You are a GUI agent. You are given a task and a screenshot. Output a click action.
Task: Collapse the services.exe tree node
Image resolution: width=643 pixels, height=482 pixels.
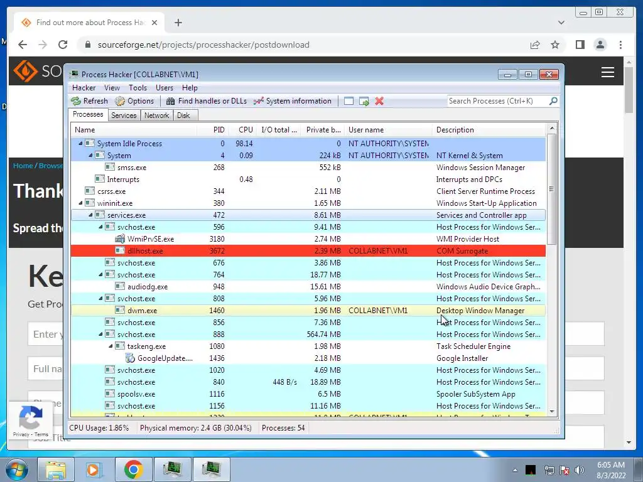pyautogui.click(x=90, y=215)
